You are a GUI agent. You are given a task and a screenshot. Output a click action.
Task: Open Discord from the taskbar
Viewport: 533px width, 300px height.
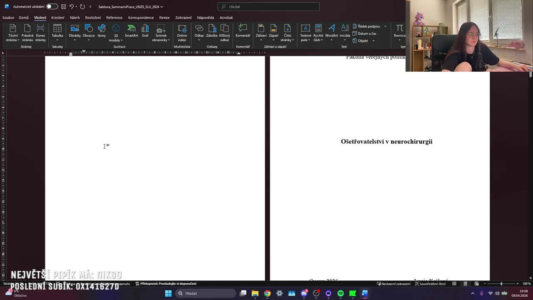point(304,293)
